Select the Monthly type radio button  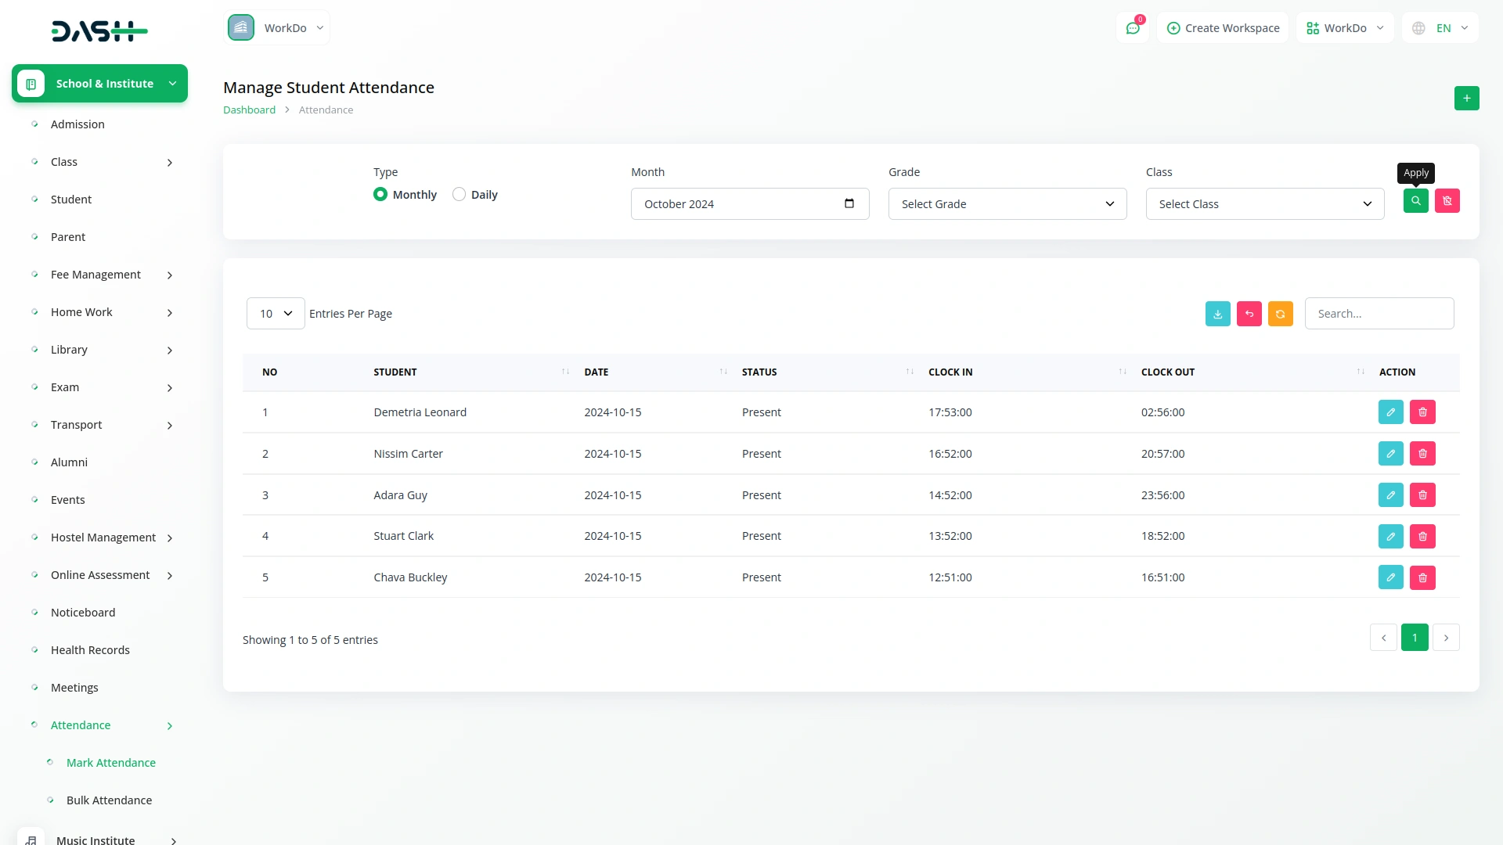click(380, 195)
